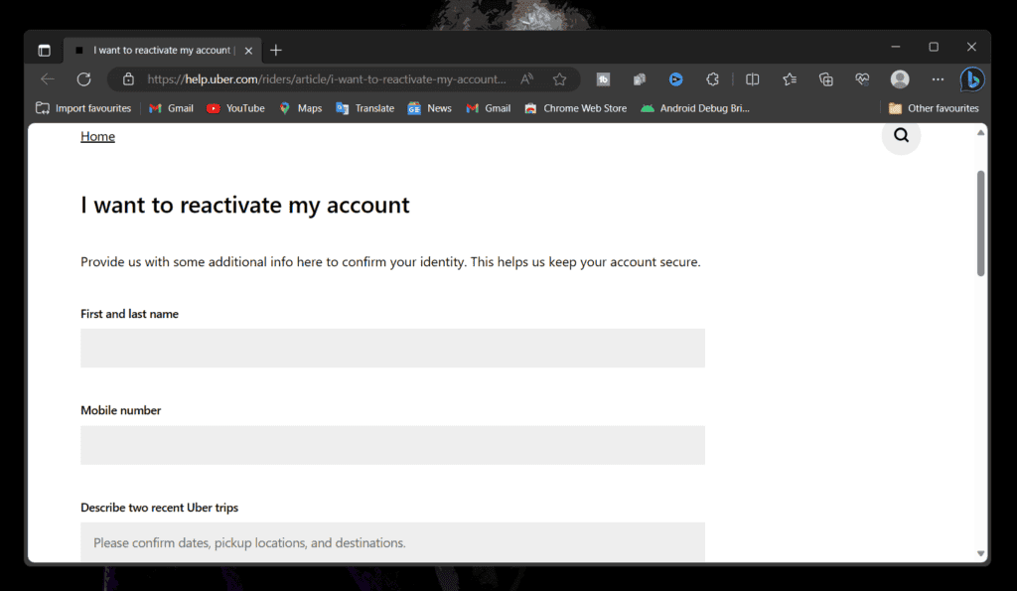Open the Settings and more ellipsis menu
Screen dimensions: 1017x591
coord(937,79)
